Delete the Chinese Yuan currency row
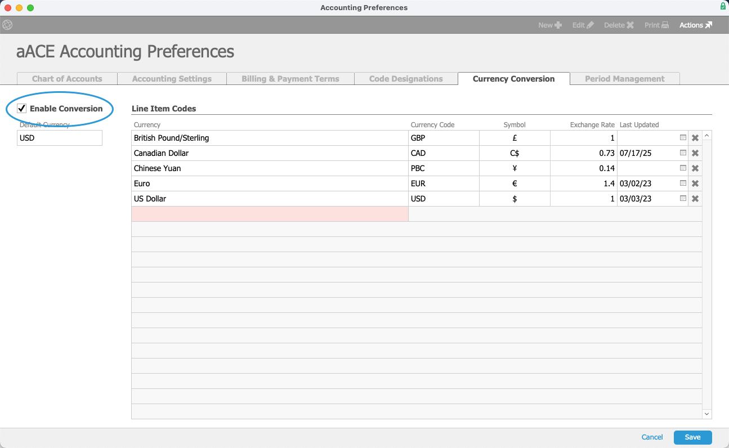This screenshot has width=729, height=448. pyautogui.click(x=695, y=168)
